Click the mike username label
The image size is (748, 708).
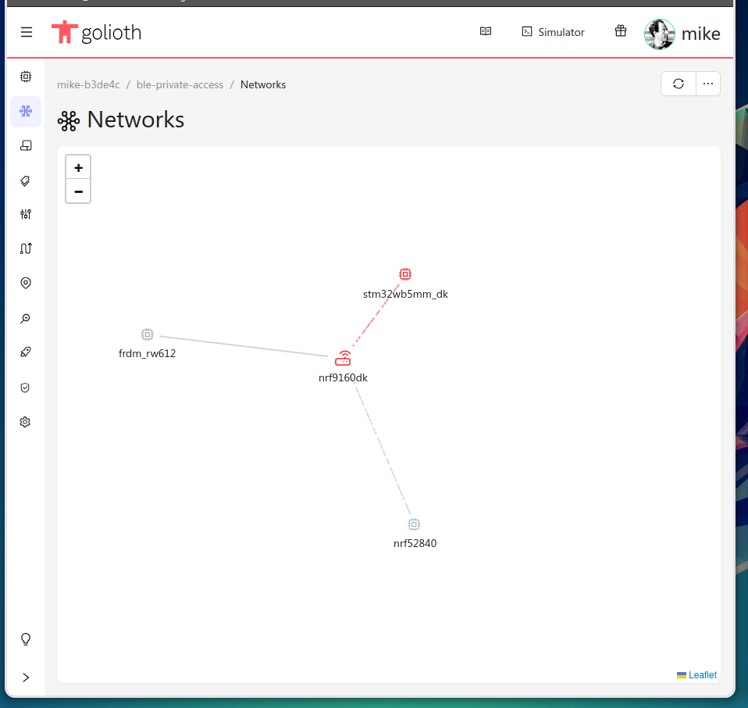click(700, 34)
